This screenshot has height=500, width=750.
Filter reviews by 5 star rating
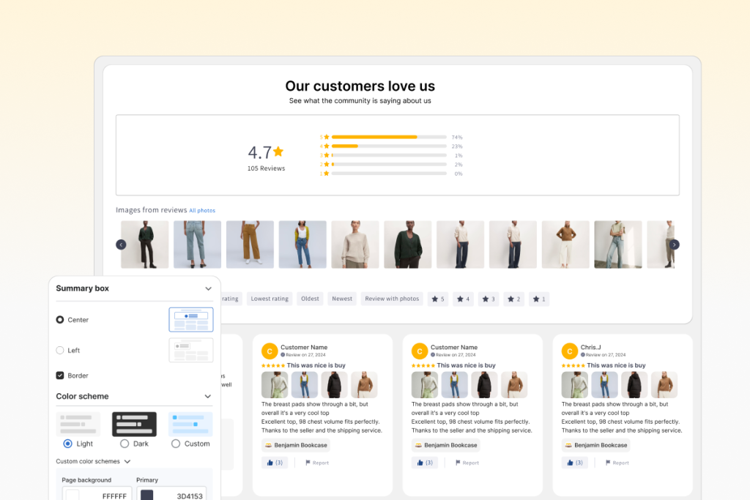click(x=439, y=299)
